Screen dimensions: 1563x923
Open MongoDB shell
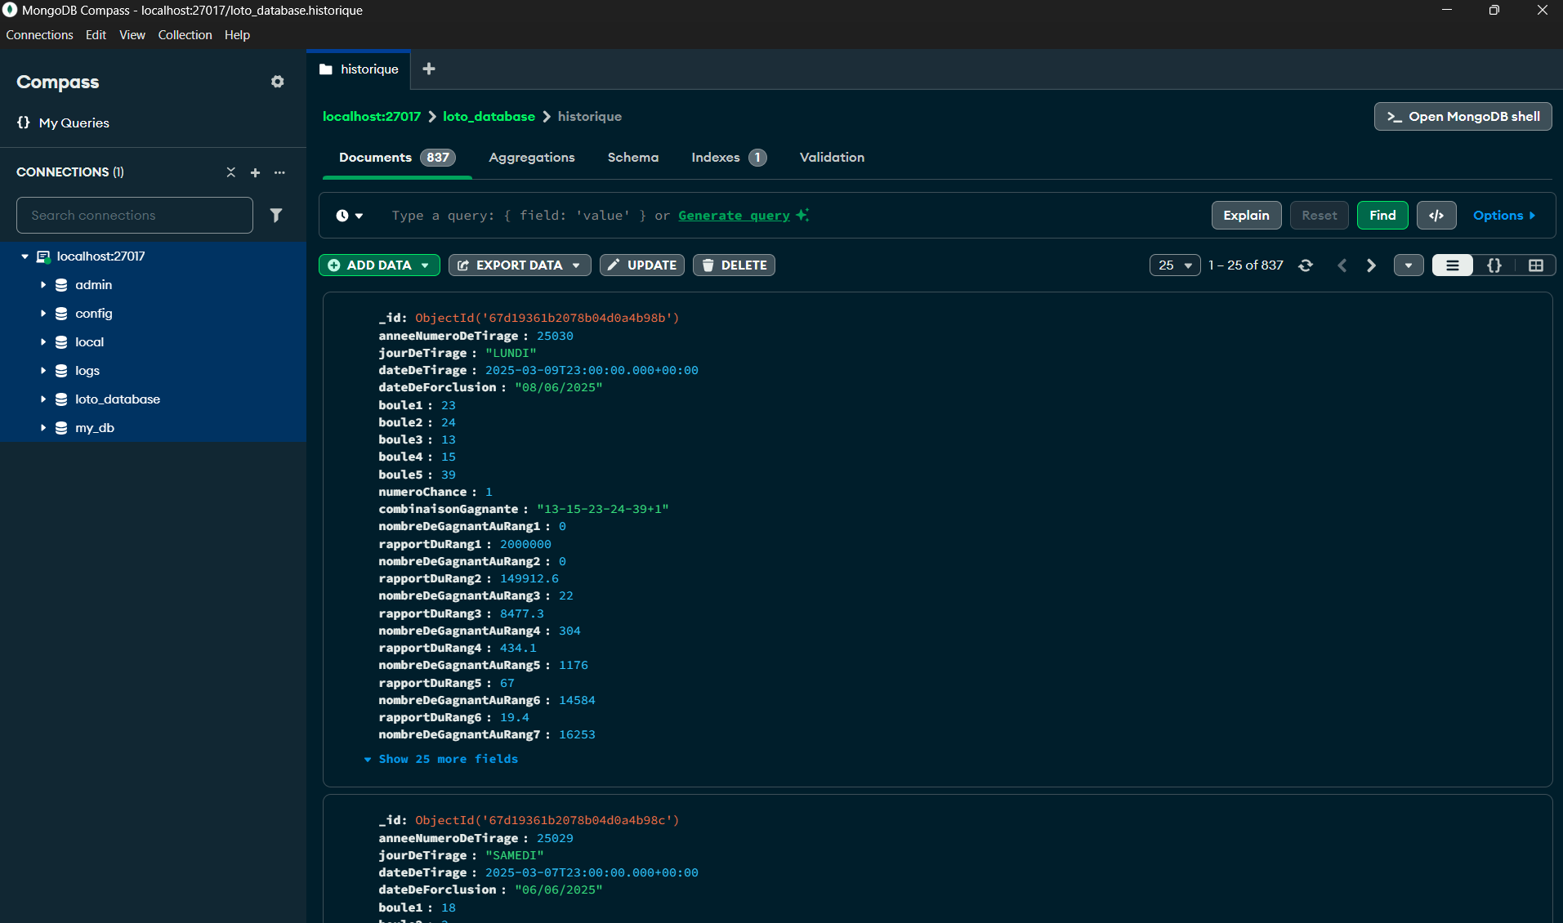point(1463,117)
